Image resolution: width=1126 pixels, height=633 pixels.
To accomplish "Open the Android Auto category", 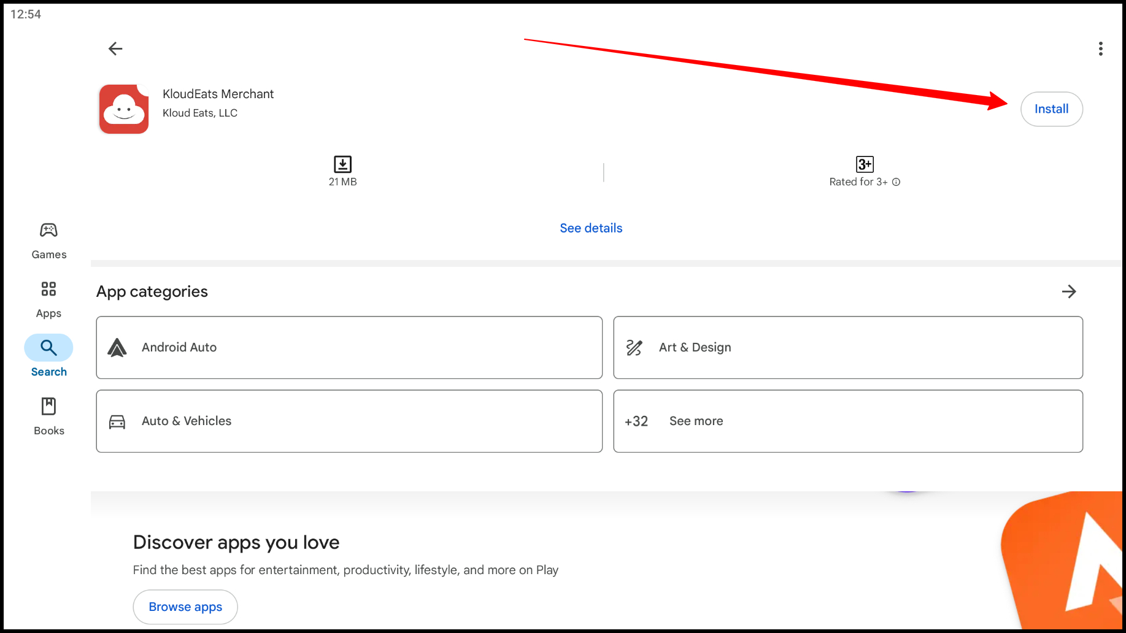I will tap(349, 347).
